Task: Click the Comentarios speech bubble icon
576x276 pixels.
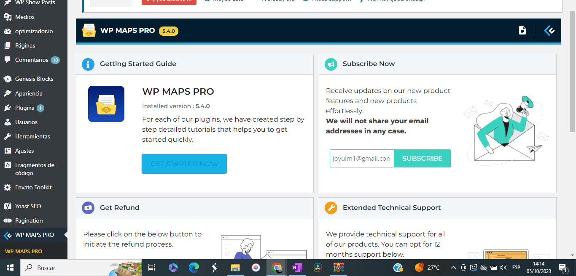Action: [x=8, y=60]
